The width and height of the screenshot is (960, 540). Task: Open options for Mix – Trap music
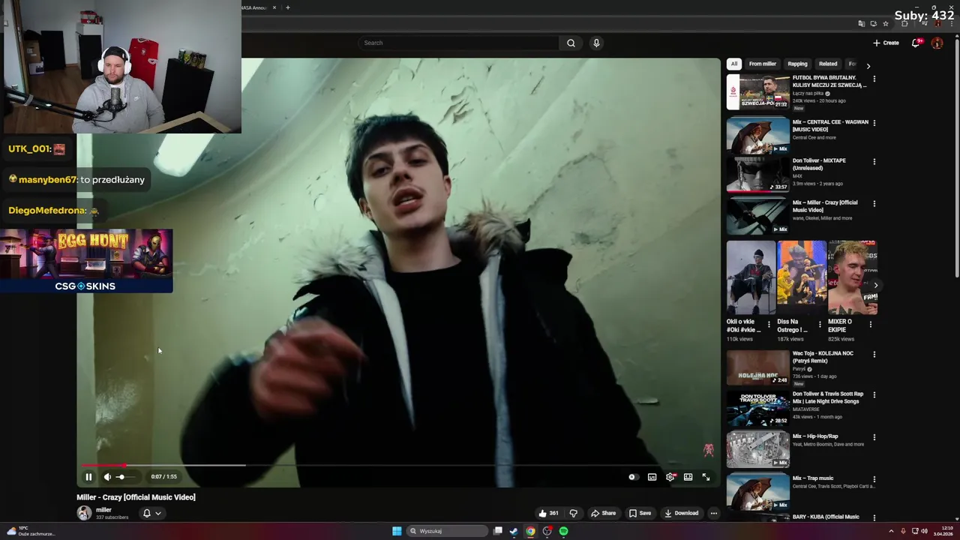pyautogui.click(x=874, y=478)
